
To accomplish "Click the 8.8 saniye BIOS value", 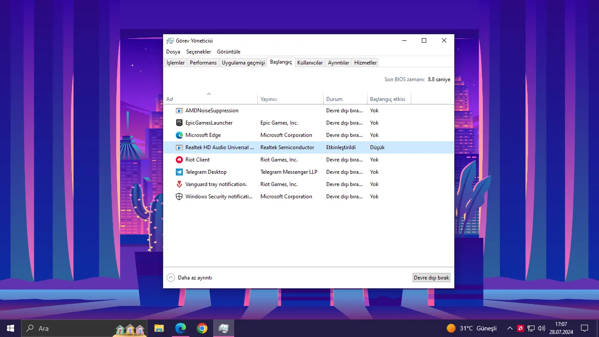I will tap(439, 79).
